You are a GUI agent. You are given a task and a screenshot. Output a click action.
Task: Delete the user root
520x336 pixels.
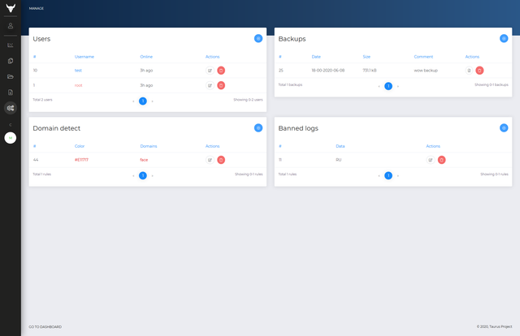point(221,85)
